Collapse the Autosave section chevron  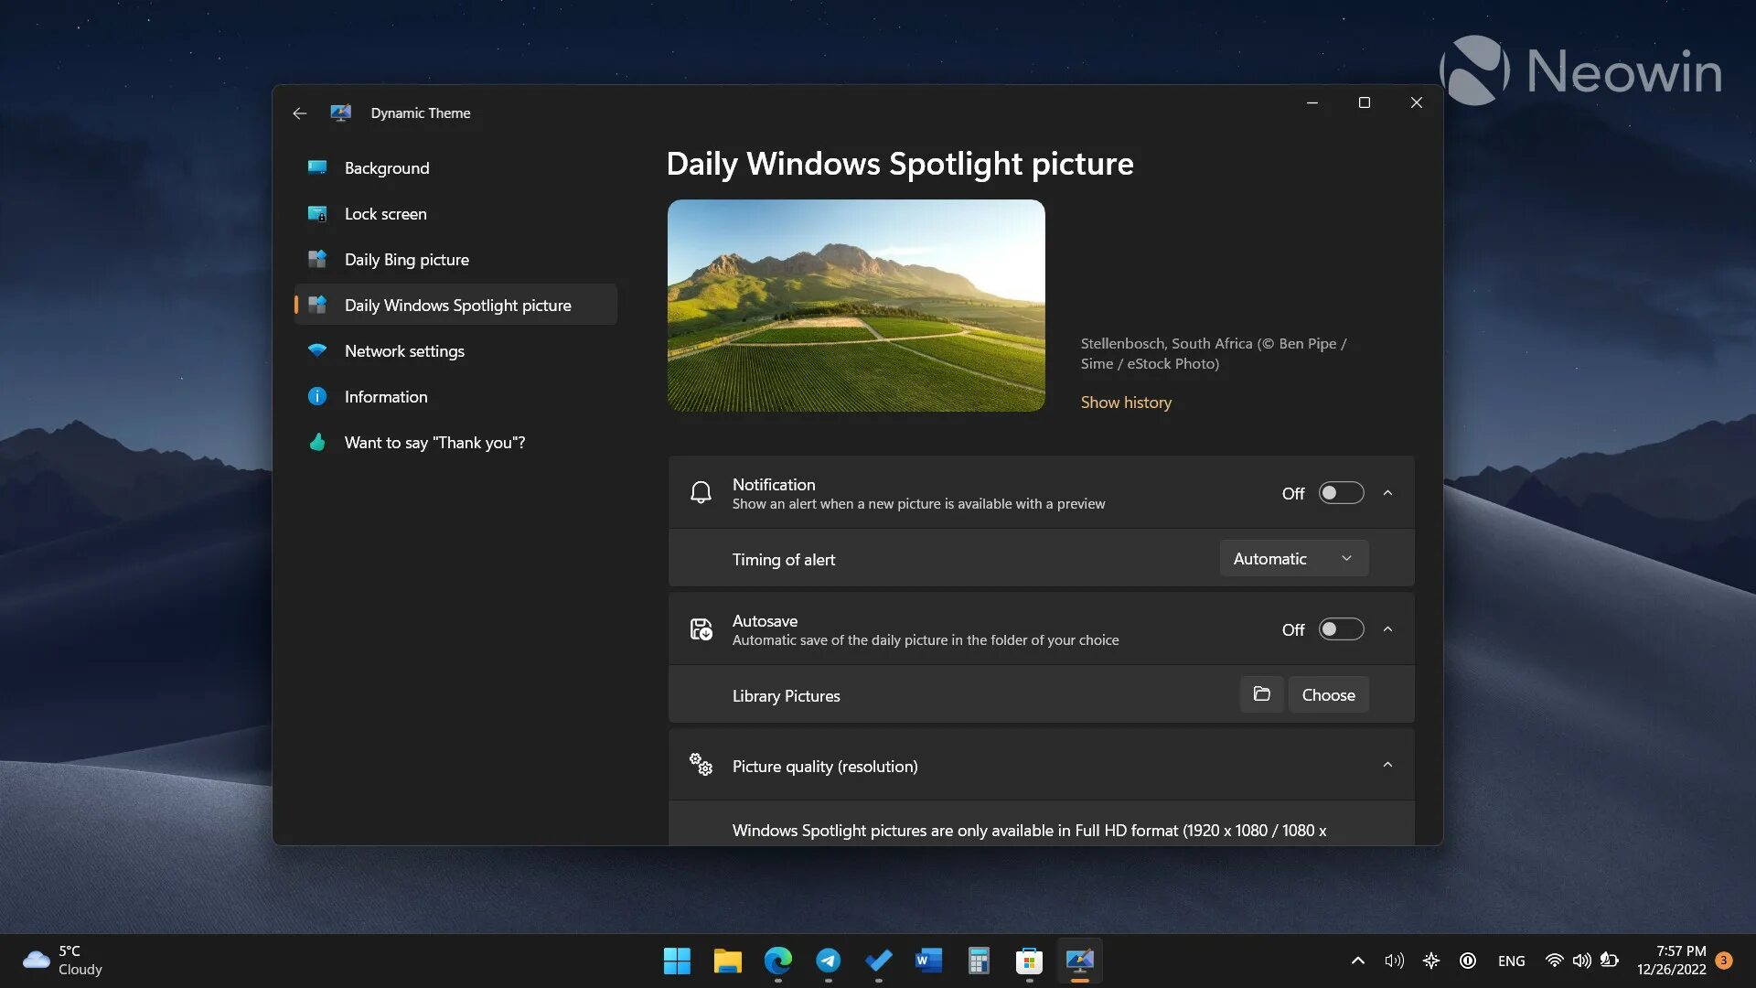[x=1388, y=628]
